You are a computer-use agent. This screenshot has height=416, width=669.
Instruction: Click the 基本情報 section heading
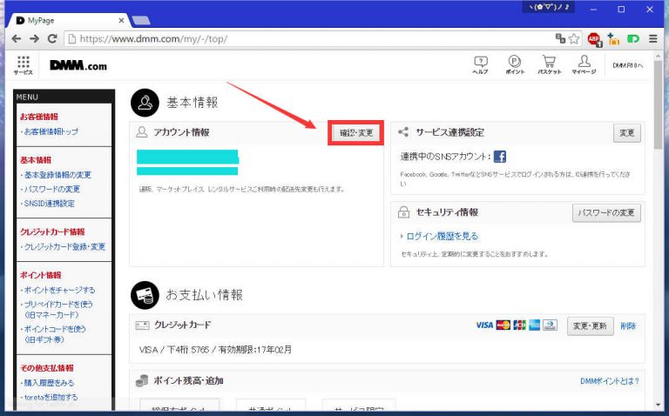click(x=192, y=103)
